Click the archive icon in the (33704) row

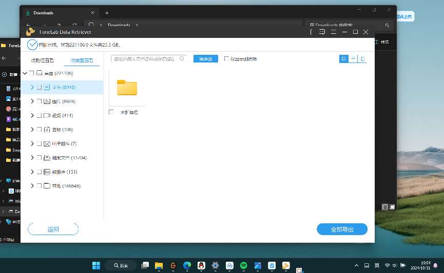click(47, 158)
